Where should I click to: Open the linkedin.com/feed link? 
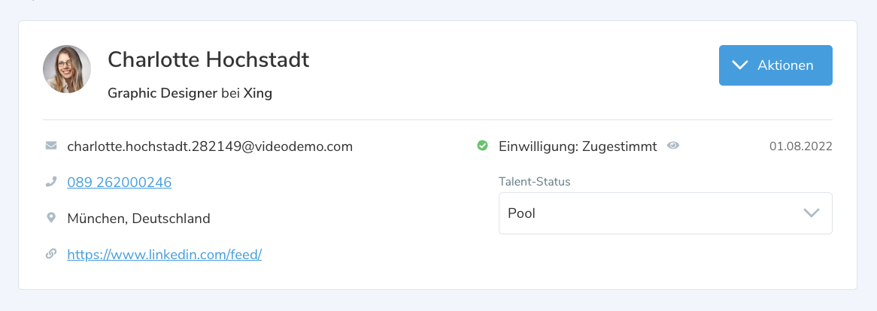[164, 255]
